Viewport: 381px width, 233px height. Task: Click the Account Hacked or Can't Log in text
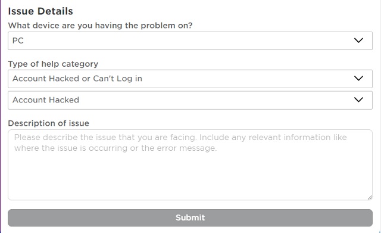pos(77,79)
